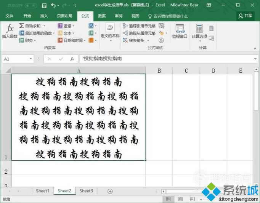The image size is (260, 203).
Task: Add a new sheet with plus icon
Action: 110,191
